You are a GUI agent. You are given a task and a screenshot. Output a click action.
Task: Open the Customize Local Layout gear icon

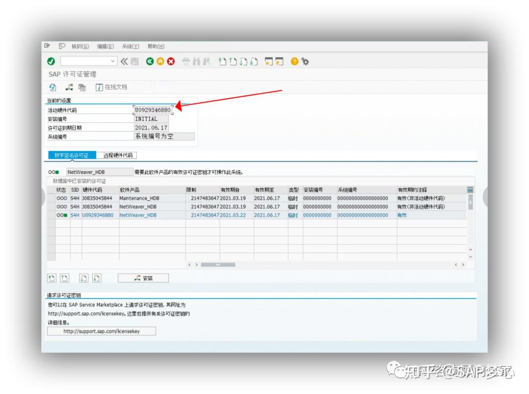click(x=305, y=61)
